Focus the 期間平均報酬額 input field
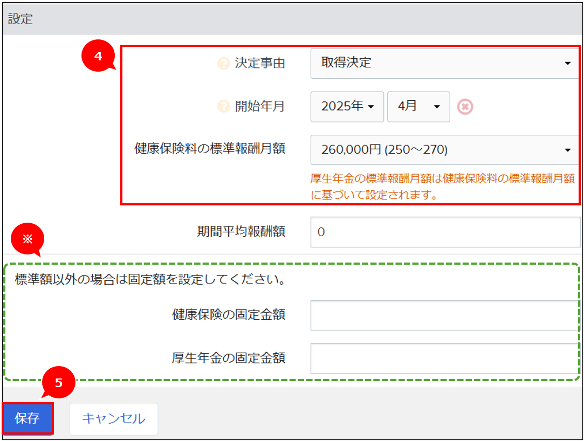Screen dimensions: 584x441 pyautogui.click(x=444, y=232)
